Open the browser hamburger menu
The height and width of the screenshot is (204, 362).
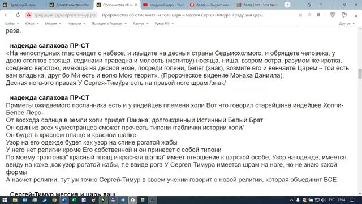click(x=321, y=5)
